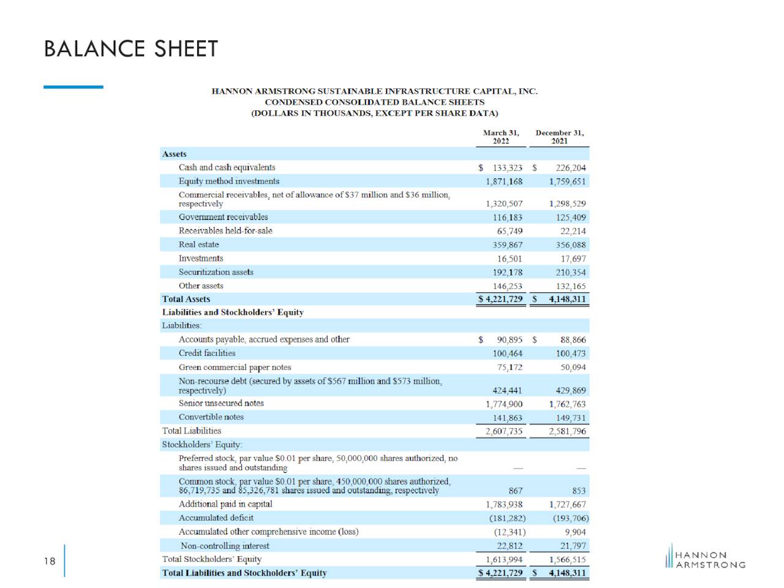
Task: Select the March 31, 2022 column header
Action: 501,137
